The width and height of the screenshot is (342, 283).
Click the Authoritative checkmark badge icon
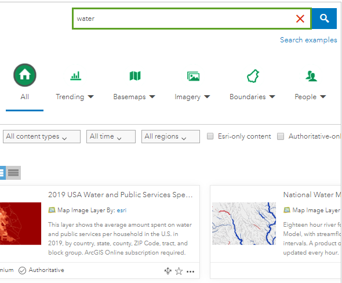22,271
